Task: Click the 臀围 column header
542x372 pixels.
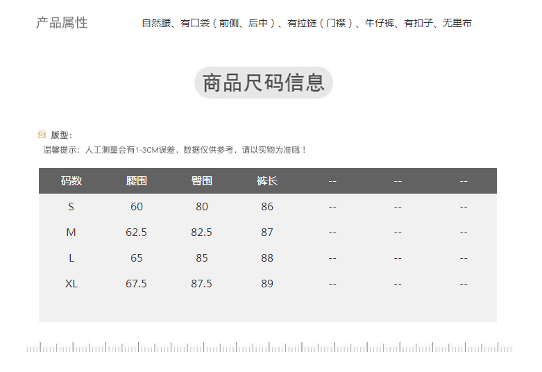Action: [x=202, y=181]
